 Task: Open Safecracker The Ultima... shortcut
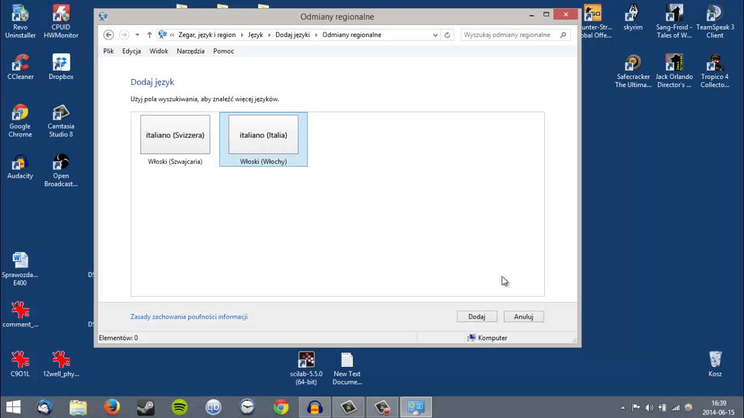pos(633,71)
